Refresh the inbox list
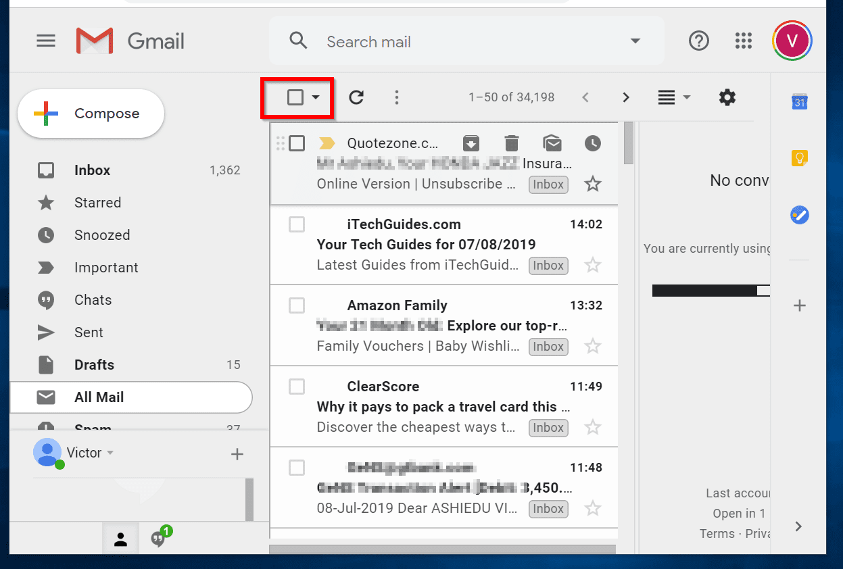843x569 pixels. click(356, 97)
